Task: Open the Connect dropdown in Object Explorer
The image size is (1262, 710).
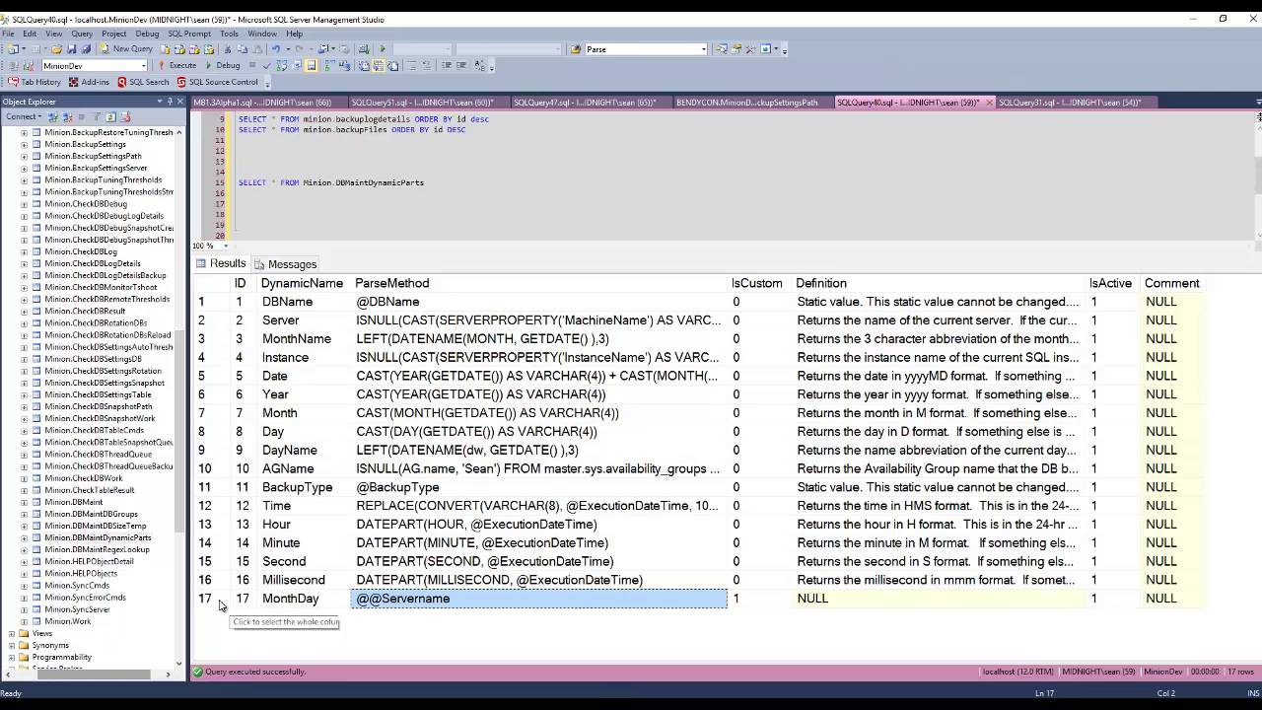Action: (x=23, y=117)
